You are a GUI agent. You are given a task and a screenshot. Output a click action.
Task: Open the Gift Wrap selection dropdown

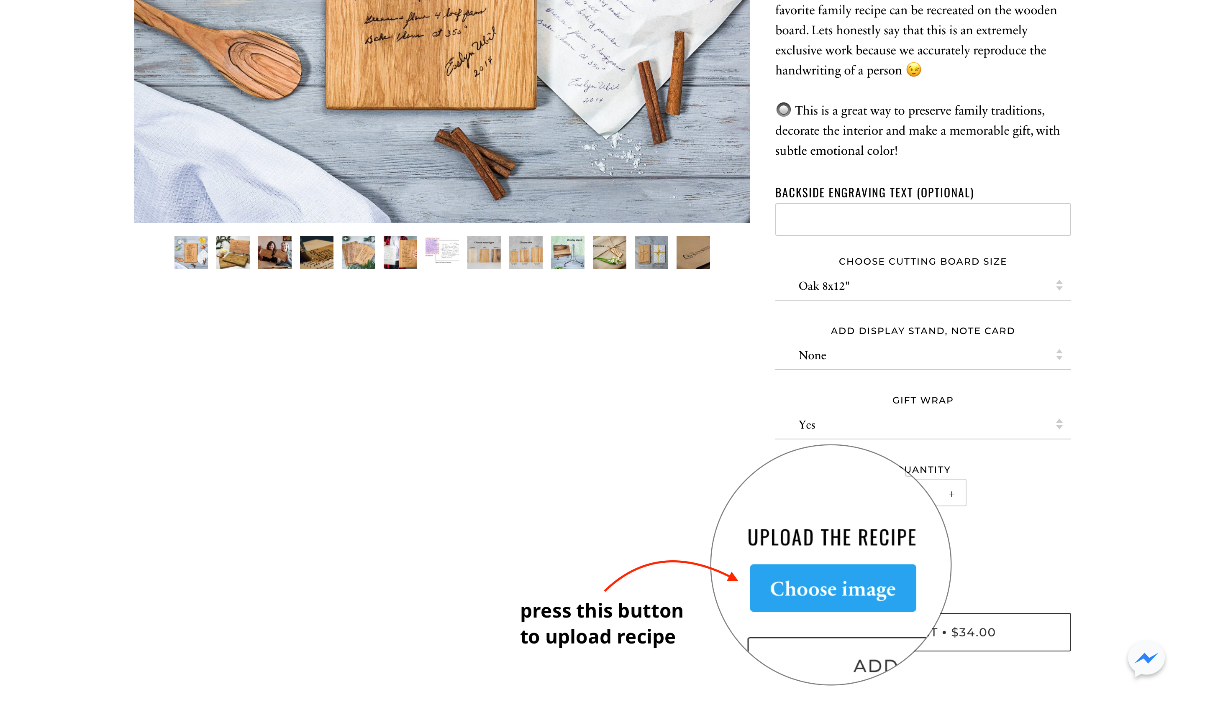click(x=923, y=424)
